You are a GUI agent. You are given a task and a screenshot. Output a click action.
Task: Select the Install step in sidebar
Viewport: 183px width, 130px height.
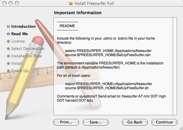point(17,63)
